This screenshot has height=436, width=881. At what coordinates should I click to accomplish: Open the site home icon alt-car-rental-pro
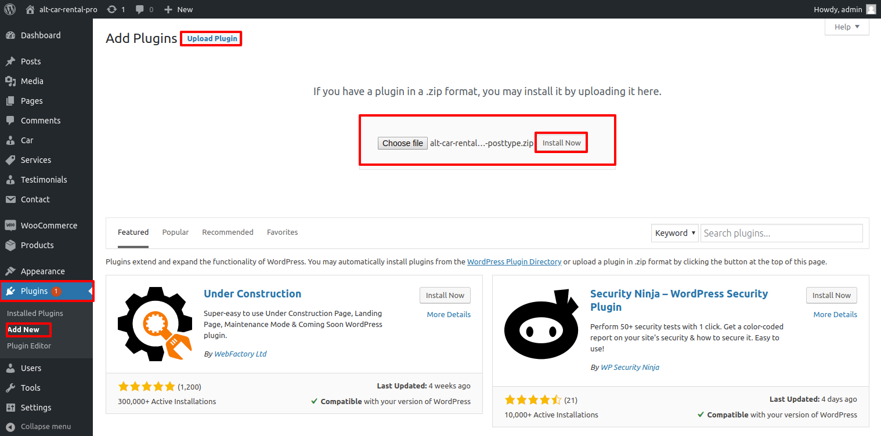30,9
